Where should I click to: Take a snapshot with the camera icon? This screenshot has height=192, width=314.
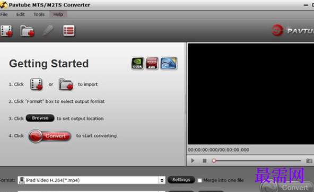tap(309, 161)
